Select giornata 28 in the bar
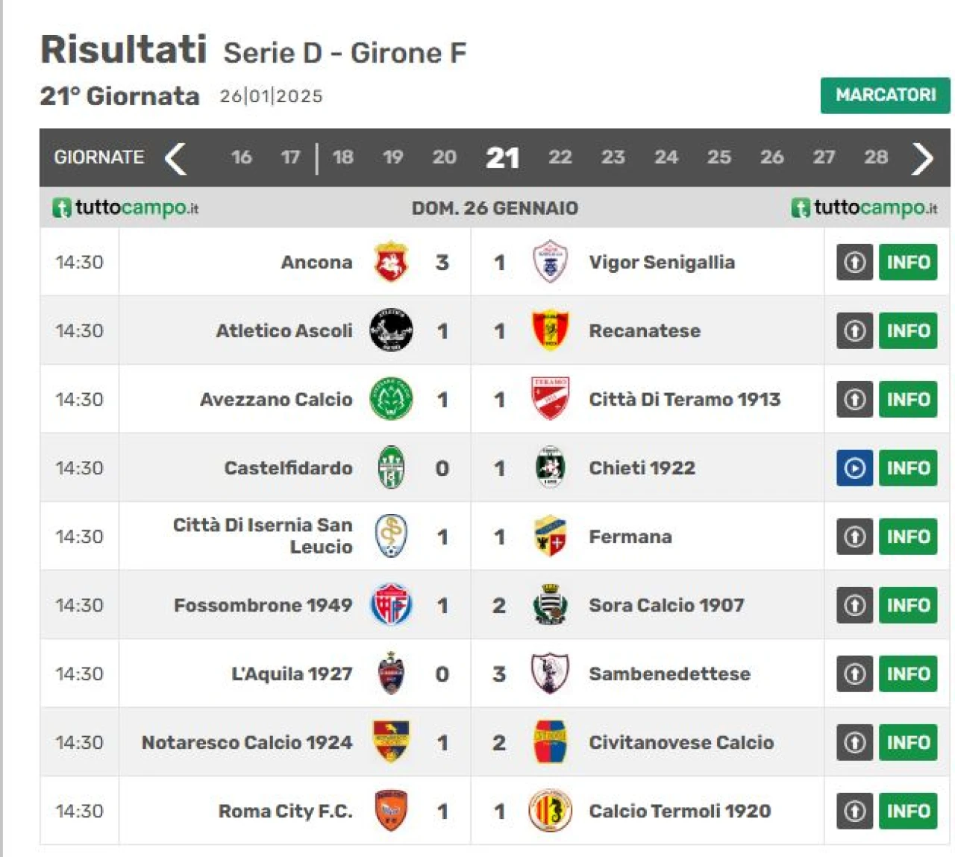 click(876, 157)
